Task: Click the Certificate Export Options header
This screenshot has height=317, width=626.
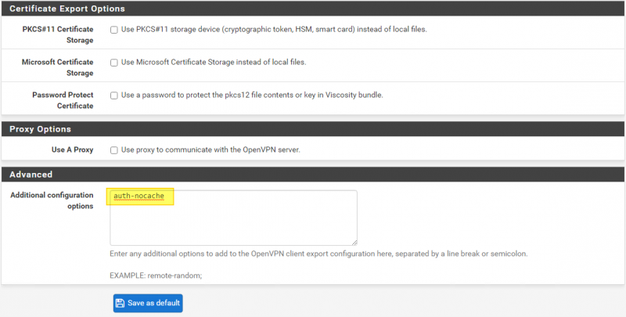Action: (67, 9)
